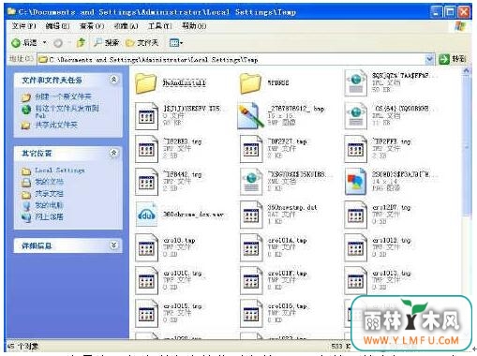
Task: Click the 45 个对象 status bar text
Action: 22,347
